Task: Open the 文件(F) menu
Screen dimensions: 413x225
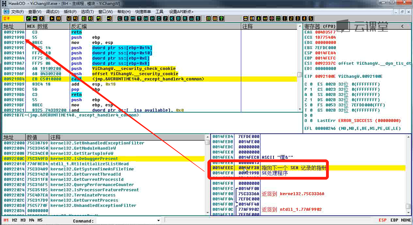Action: [17, 12]
